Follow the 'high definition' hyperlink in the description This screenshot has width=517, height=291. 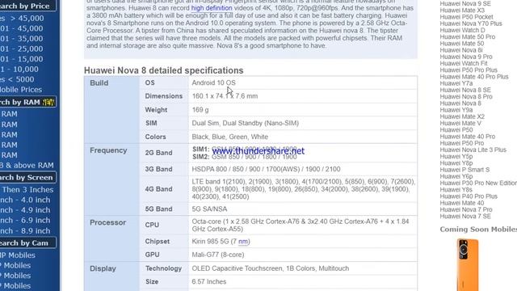point(212,8)
